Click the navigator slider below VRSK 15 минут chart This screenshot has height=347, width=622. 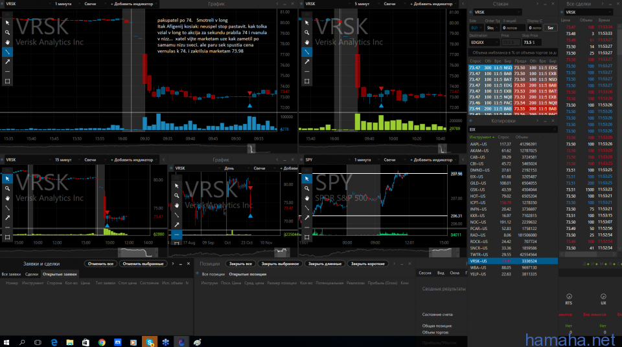137,252
